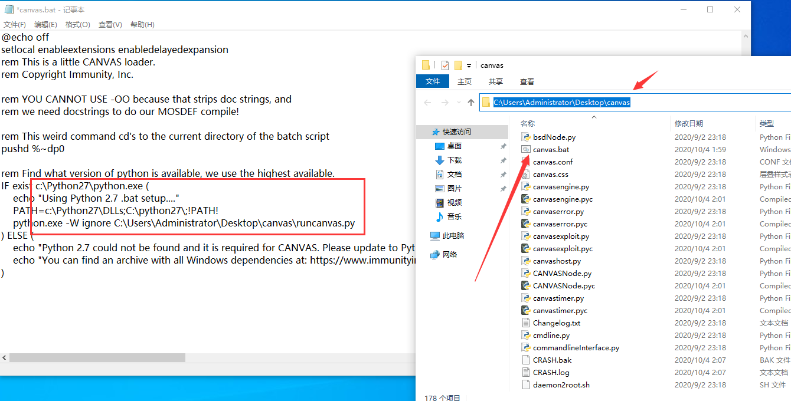Select the CRASH.bak file icon
Image resolution: width=791 pixels, height=401 pixels.
tap(526, 360)
